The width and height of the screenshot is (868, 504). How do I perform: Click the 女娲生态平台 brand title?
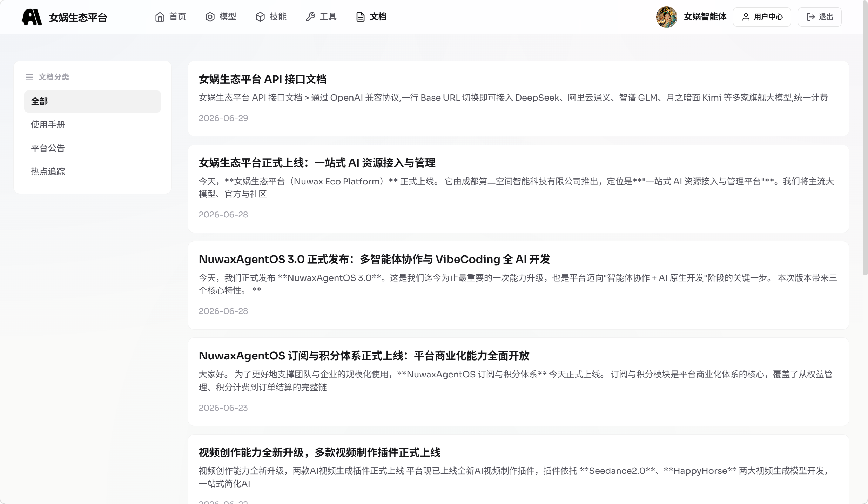click(78, 18)
